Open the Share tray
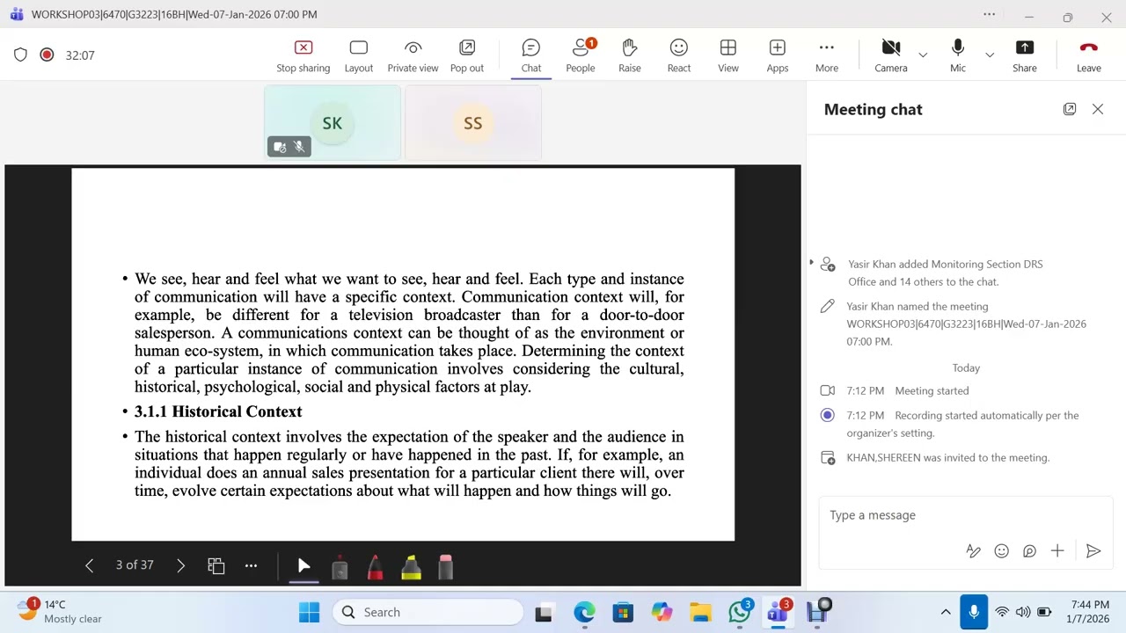Screen dimensions: 1126x633 tap(1025, 55)
